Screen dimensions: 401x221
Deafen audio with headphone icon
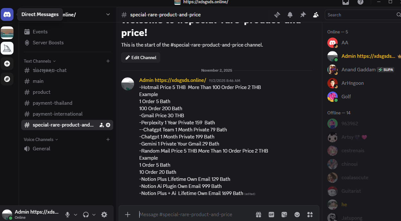(85, 214)
